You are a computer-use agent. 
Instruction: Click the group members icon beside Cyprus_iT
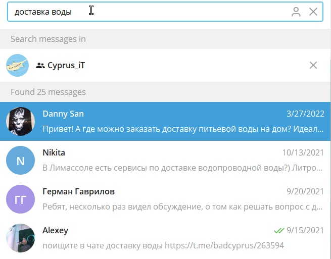click(40, 65)
